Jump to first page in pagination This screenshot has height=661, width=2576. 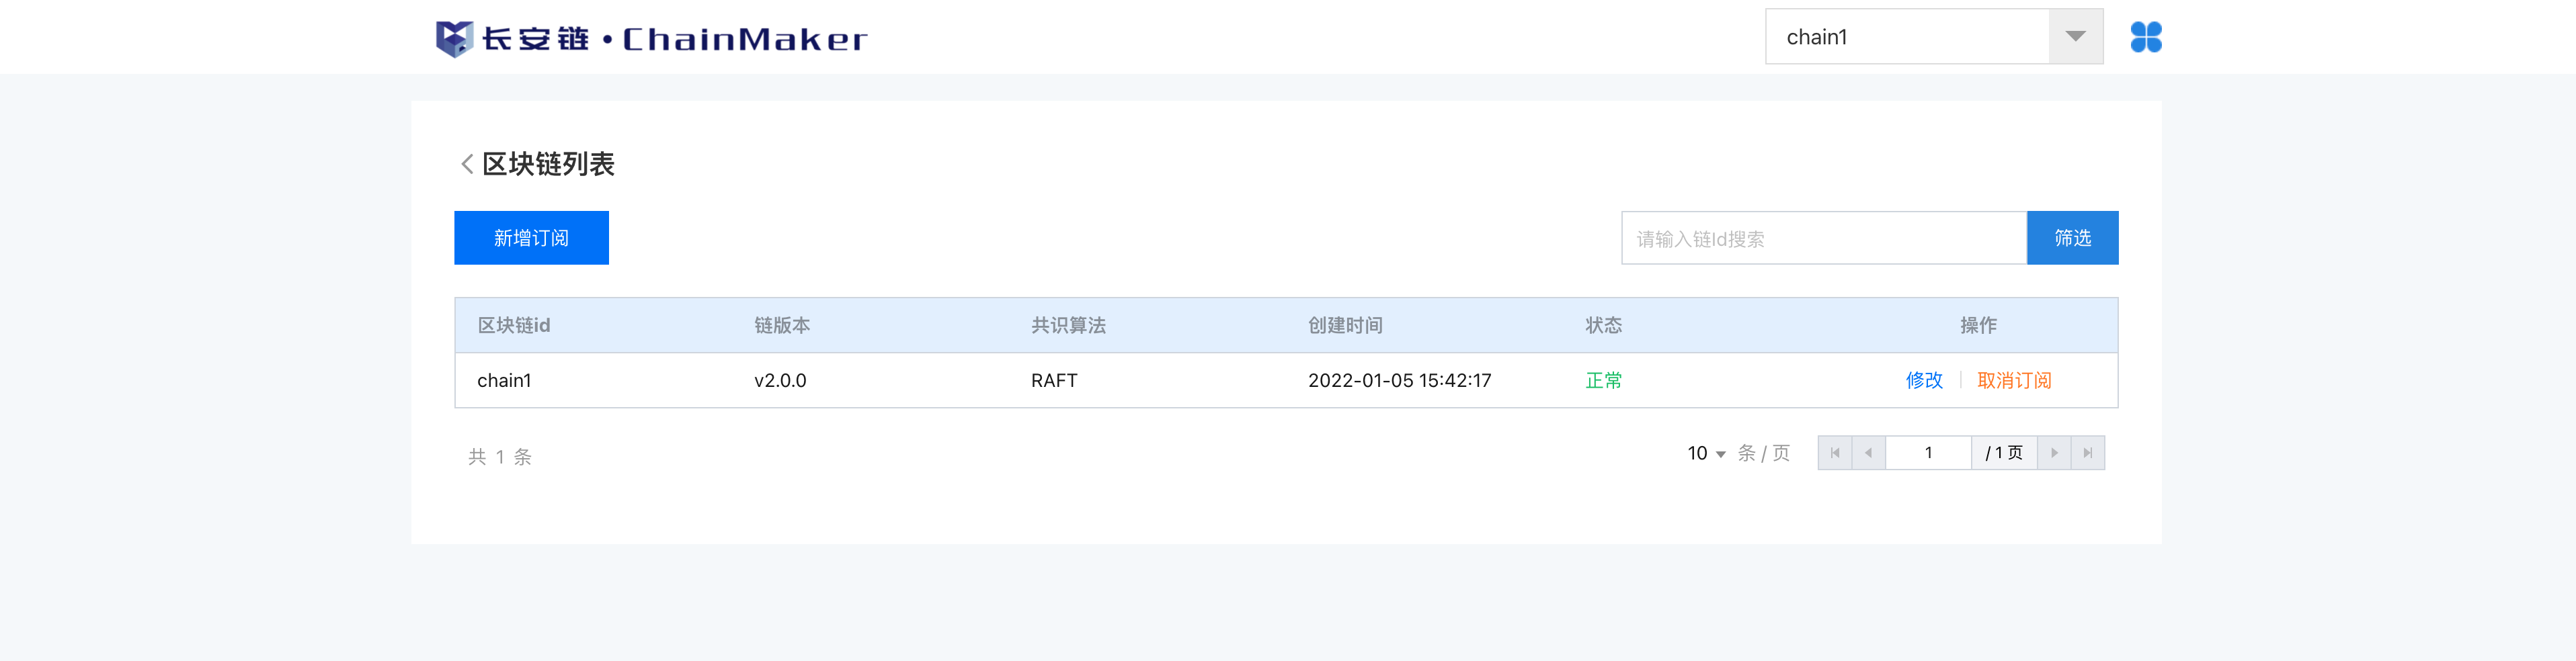[x=1835, y=453]
